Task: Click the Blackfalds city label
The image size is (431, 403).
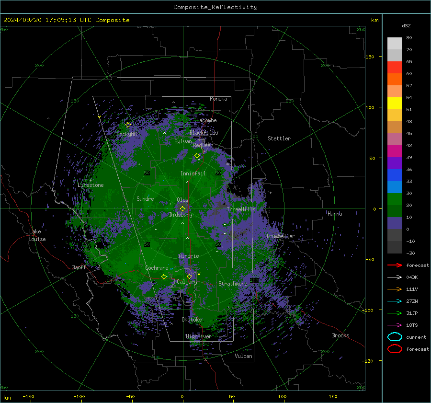Action: click(x=204, y=133)
